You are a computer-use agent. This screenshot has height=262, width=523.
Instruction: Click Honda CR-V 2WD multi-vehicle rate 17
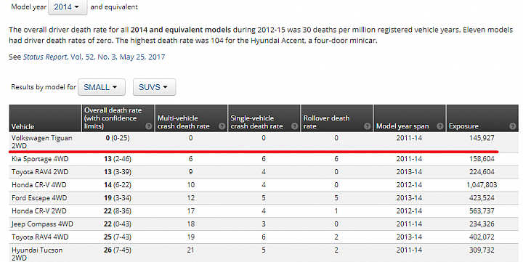(x=191, y=211)
